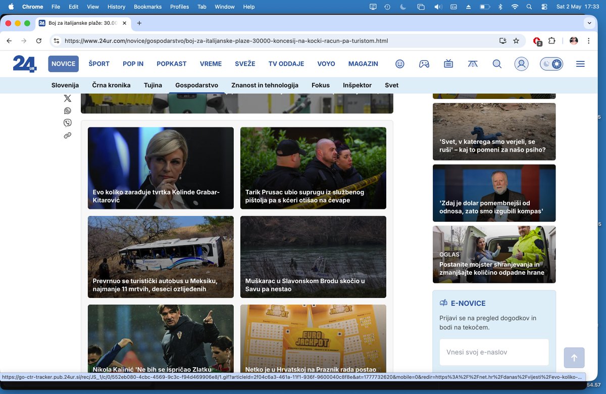Open Chrome's History menu
This screenshot has width=606, height=394.
(x=116, y=7)
